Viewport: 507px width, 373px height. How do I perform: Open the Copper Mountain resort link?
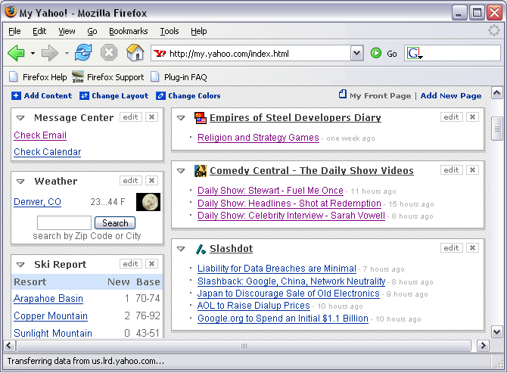pyautogui.click(x=51, y=315)
